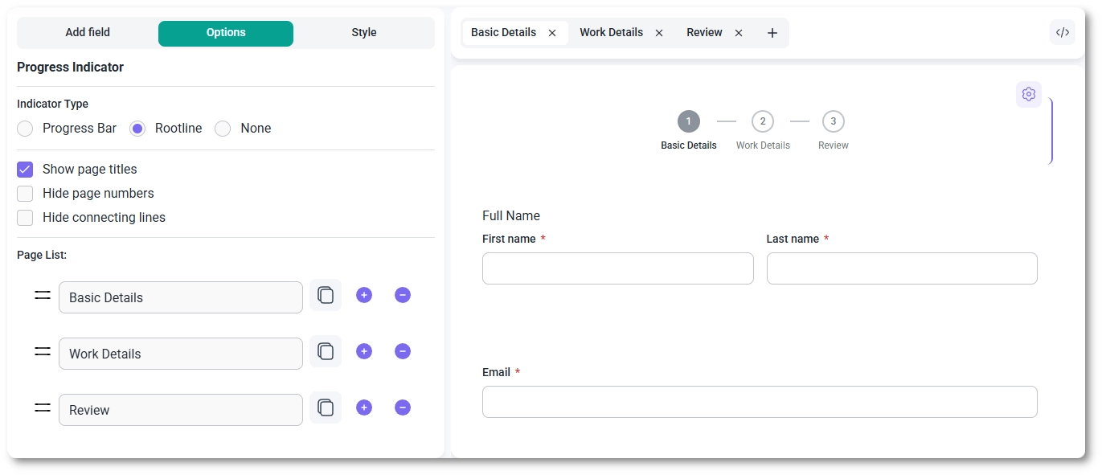Click the First name field label
This screenshot has height=475, width=1102.
509,240
